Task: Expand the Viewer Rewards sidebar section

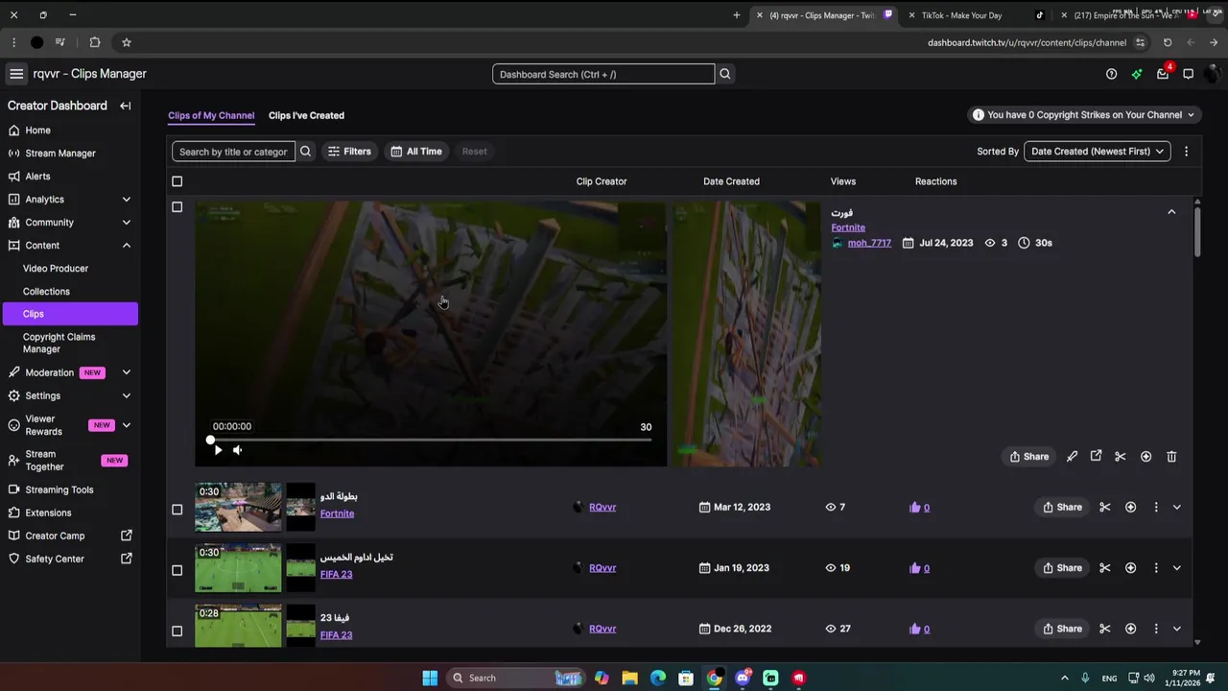Action: 126,425
